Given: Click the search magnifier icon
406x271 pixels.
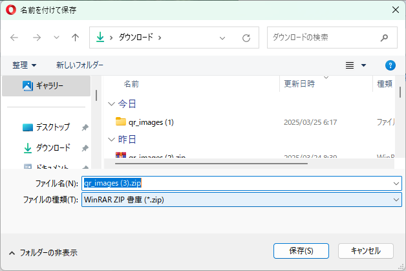Looking at the screenshot, I should [x=385, y=38].
